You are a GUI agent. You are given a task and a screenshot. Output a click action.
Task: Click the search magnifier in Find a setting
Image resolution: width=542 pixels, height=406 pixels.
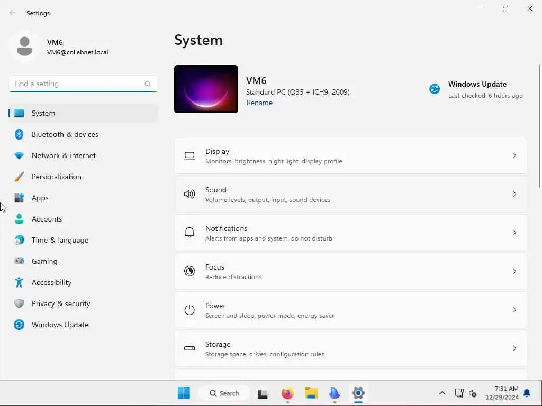click(x=148, y=84)
